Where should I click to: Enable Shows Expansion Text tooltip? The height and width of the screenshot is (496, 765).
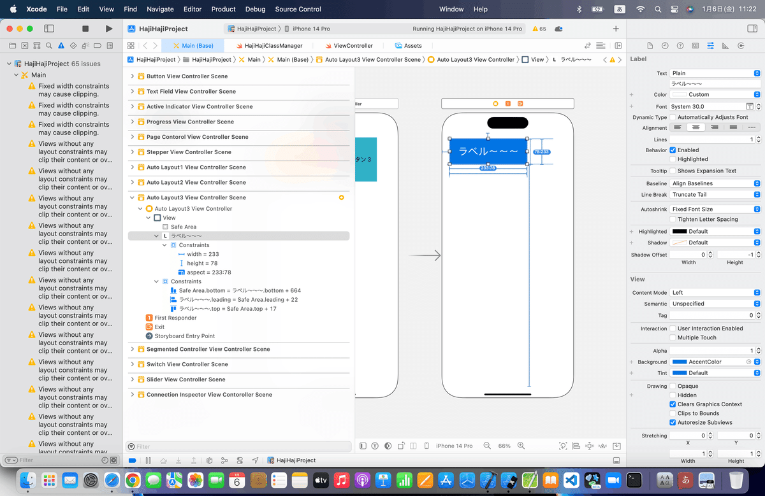click(x=673, y=171)
